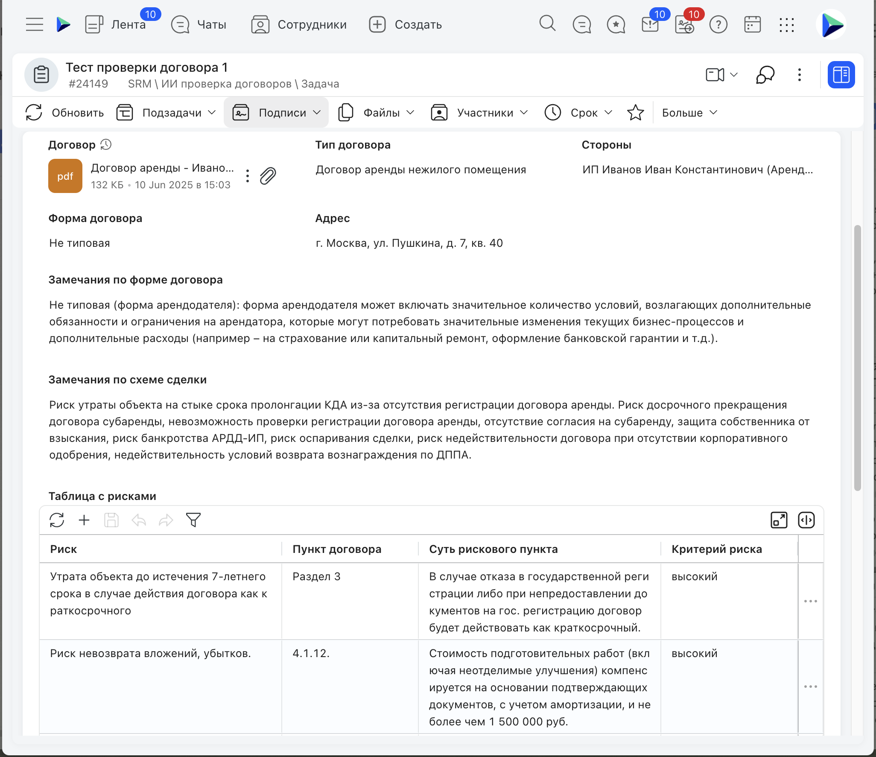Click the vertical scrollbar thumb
The height and width of the screenshot is (757, 876).
pyautogui.click(x=857, y=358)
